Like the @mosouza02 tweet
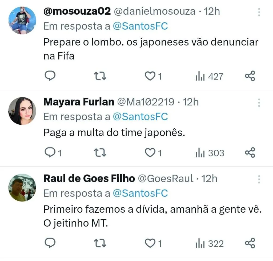273x261 pixels. pyautogui.click(x=150, y=77)
